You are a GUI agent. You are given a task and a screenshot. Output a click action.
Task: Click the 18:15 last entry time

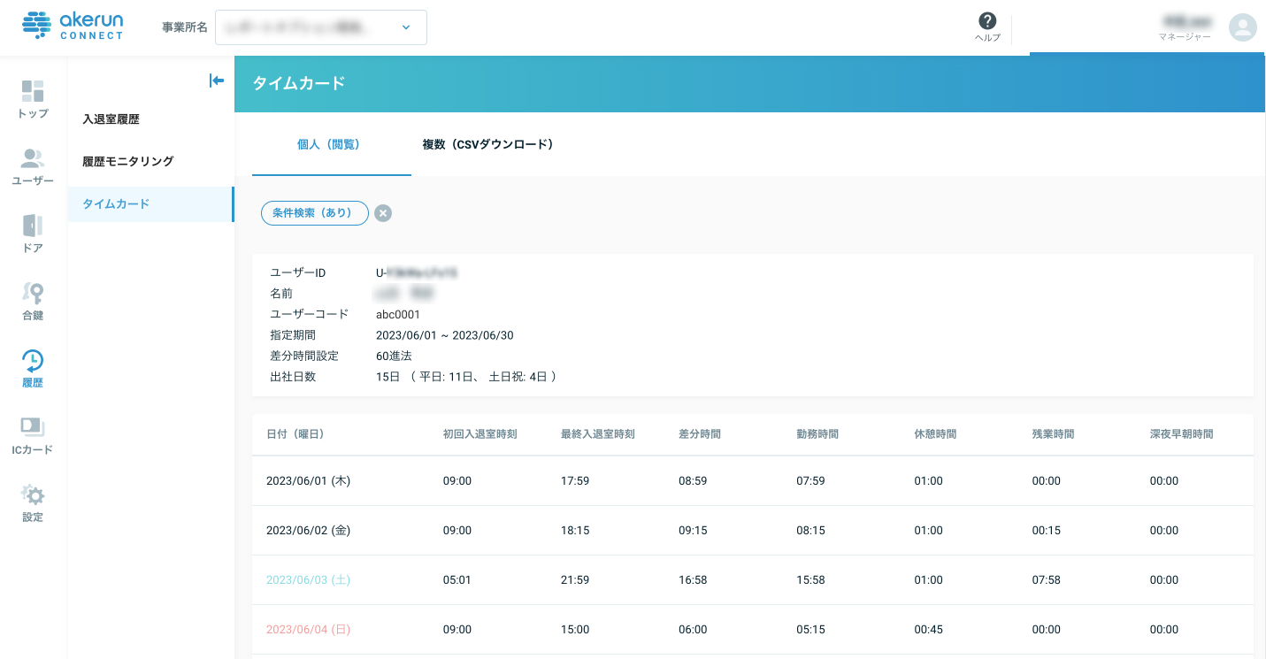(575, 531)
